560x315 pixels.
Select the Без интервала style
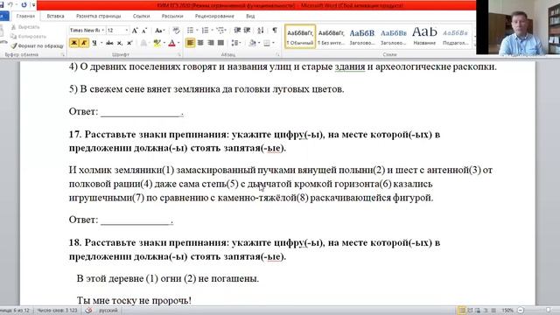331,37
